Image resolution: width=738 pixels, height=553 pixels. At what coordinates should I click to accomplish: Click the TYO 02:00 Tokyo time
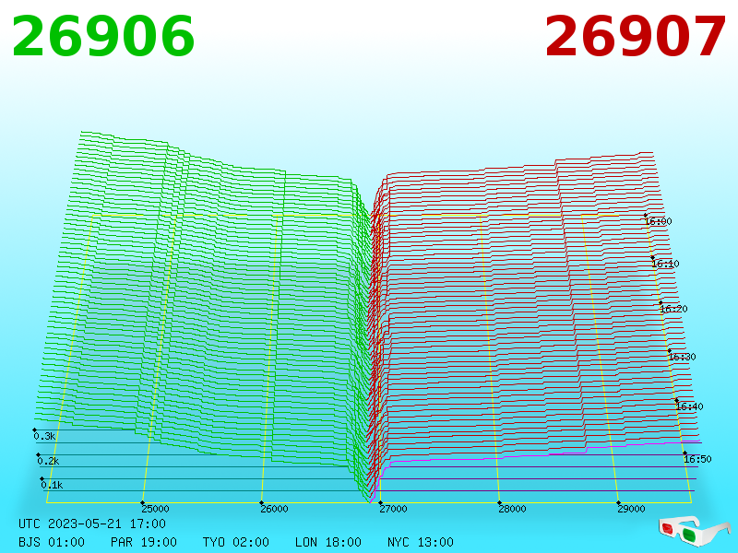pos(236,542)
